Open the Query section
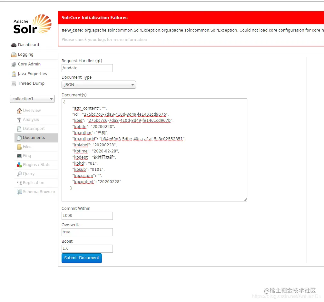Image resolution: width=324 pixels, height=302 pixels. point(29,174)
